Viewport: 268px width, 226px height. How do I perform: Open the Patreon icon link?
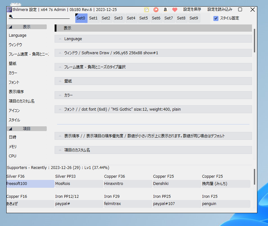pyautogui.click(x=156, y=10)
